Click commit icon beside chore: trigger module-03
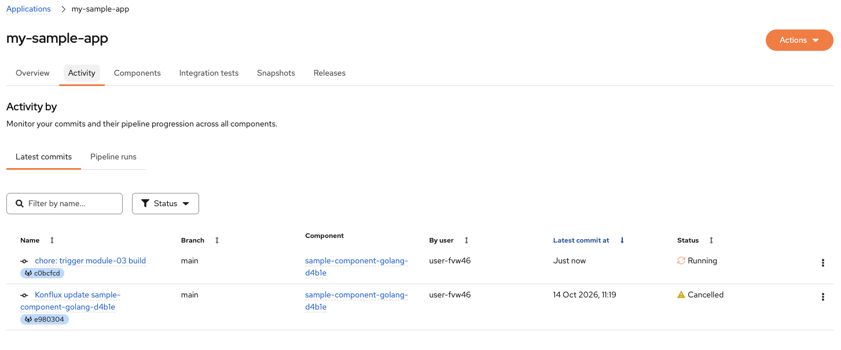841x350 pixels. coord(24,261)
